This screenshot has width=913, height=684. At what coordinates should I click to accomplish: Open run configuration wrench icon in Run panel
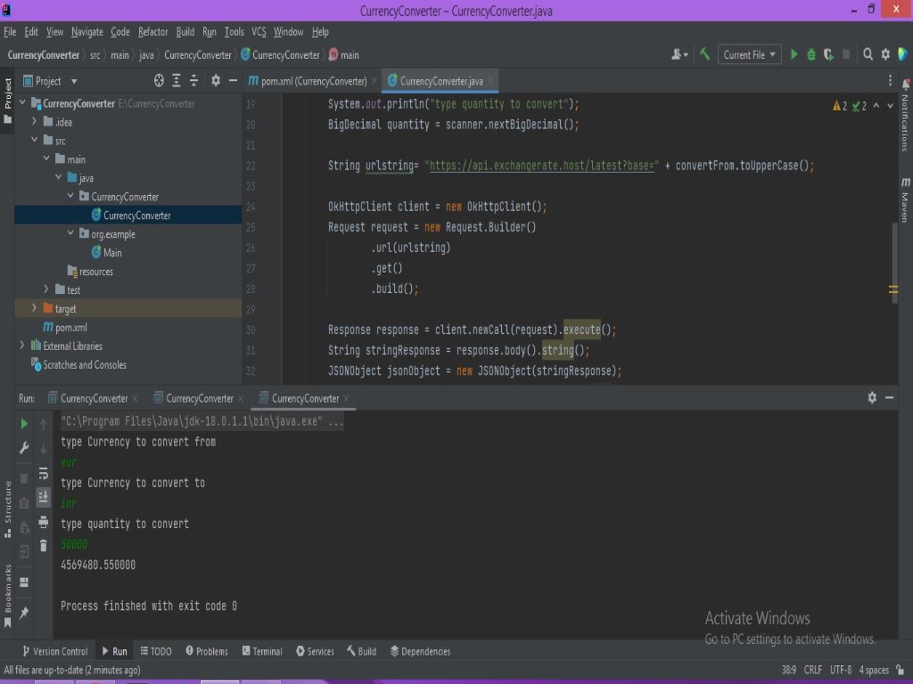tap(24, 448)
